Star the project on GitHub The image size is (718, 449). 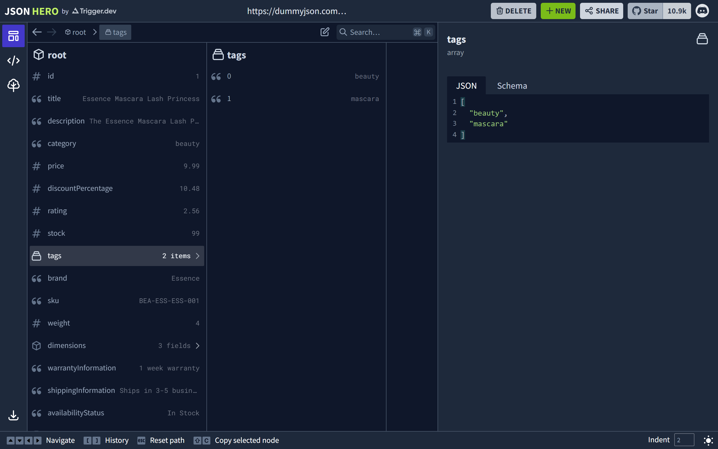645,11
